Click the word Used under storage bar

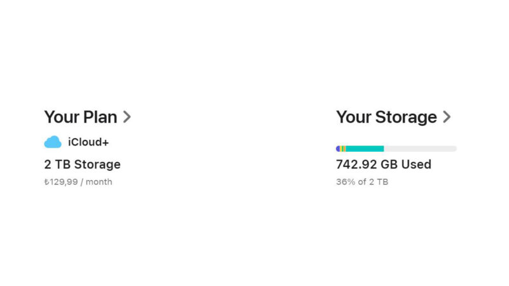tap(416, 165)
